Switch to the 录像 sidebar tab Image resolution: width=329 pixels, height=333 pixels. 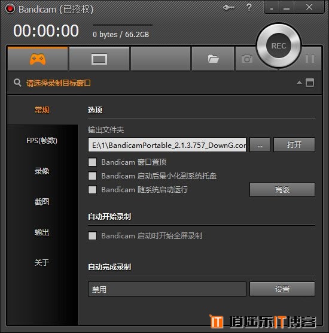click(42, 171)
